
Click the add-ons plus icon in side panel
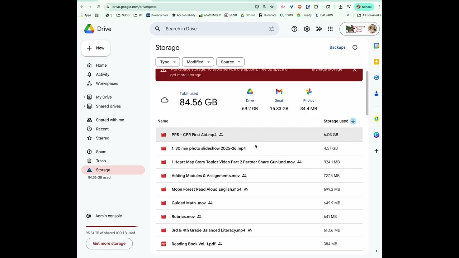pyautogui.click(x=376, y=151)
